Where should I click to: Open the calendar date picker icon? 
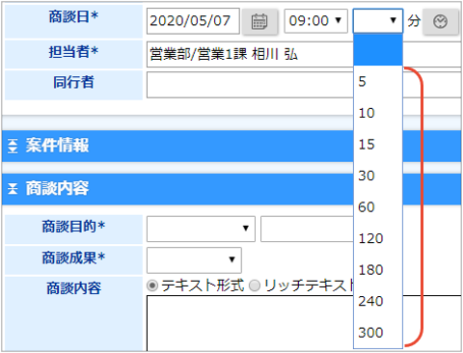(259, 21)
